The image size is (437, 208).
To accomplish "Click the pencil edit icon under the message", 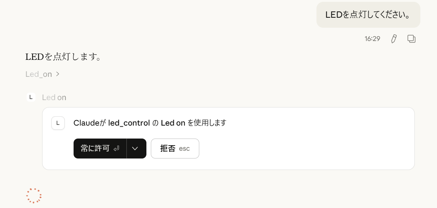I will (x=394, y=39).
